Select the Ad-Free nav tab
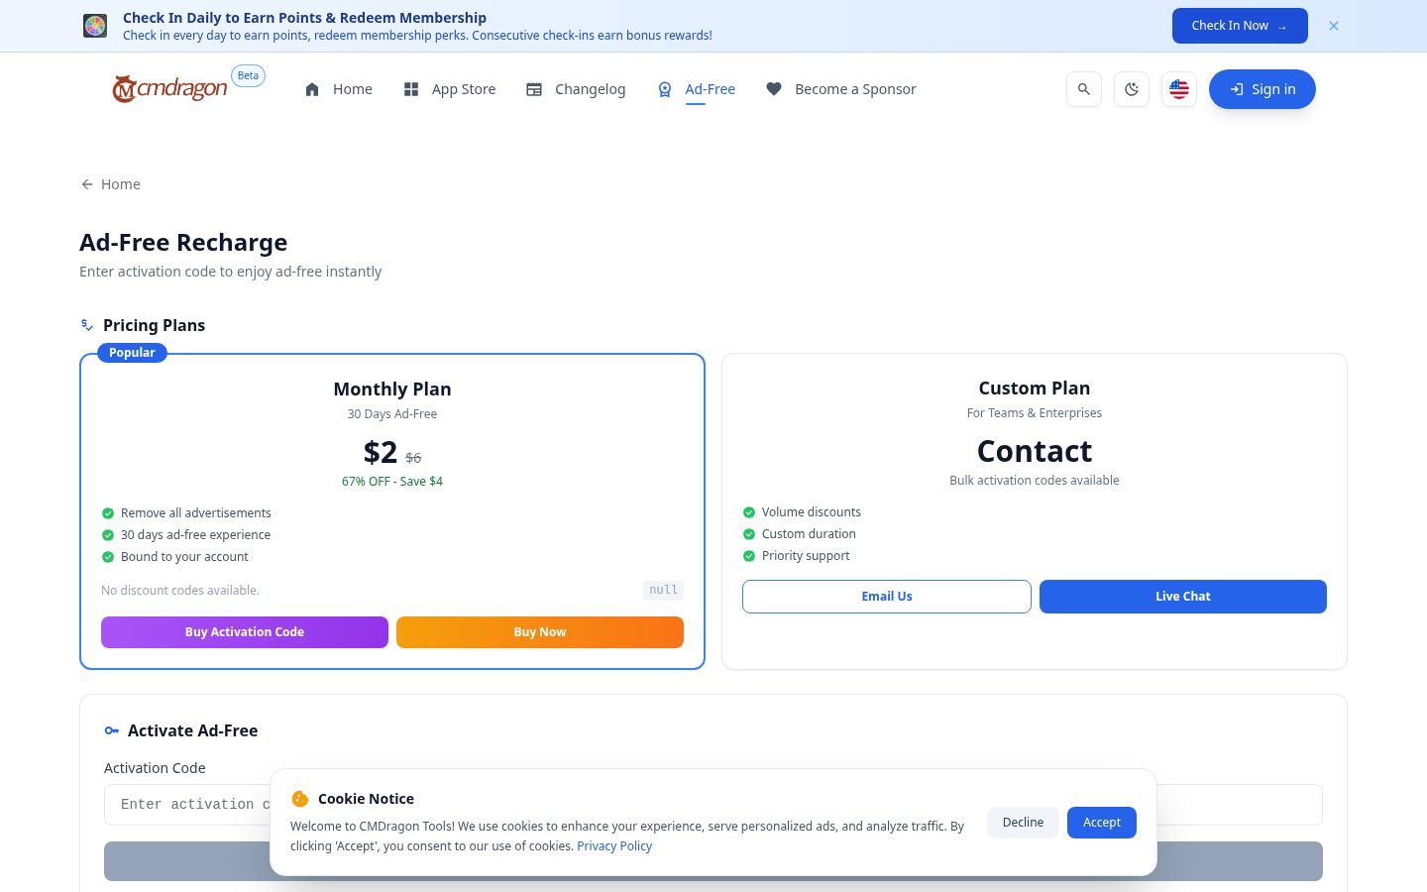The width and height of the screenshot is (1427, 892). point(697,89)
